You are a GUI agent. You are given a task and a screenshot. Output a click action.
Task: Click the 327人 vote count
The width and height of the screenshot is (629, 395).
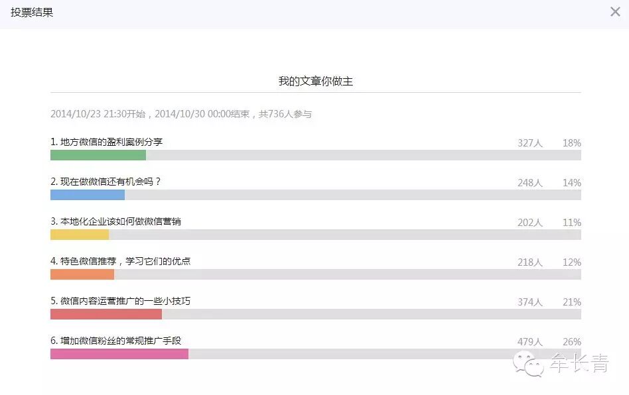pos(530,142)
